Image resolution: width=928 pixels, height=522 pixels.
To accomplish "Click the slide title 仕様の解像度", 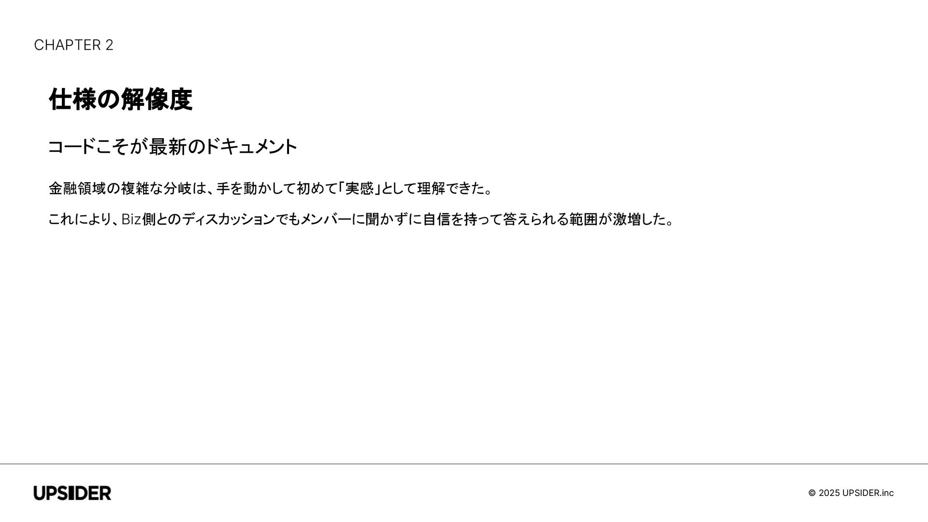I will [x=120, y=100].
